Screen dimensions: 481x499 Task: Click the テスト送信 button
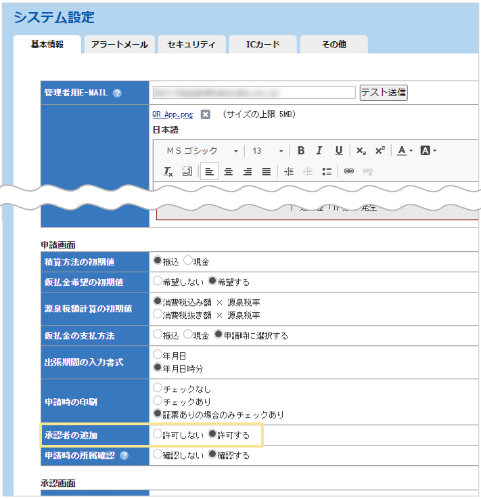[384, 93]
